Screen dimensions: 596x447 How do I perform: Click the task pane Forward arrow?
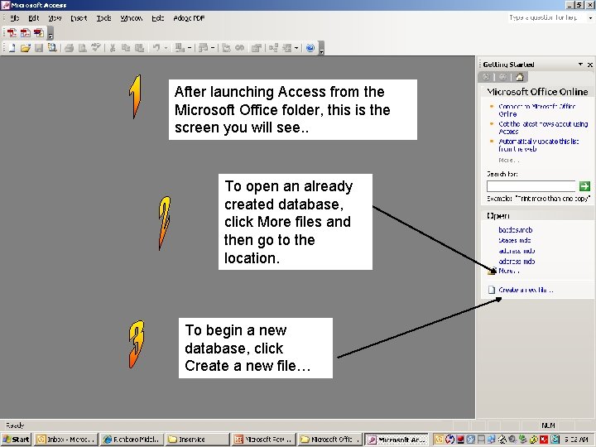coord(502,77)
